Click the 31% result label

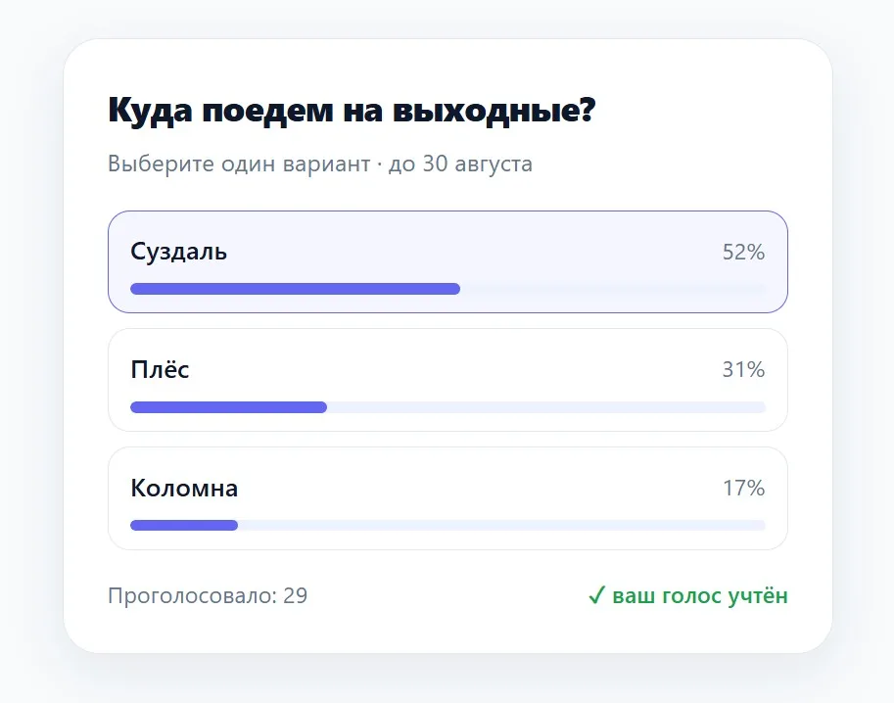click(x=743, y=369)
